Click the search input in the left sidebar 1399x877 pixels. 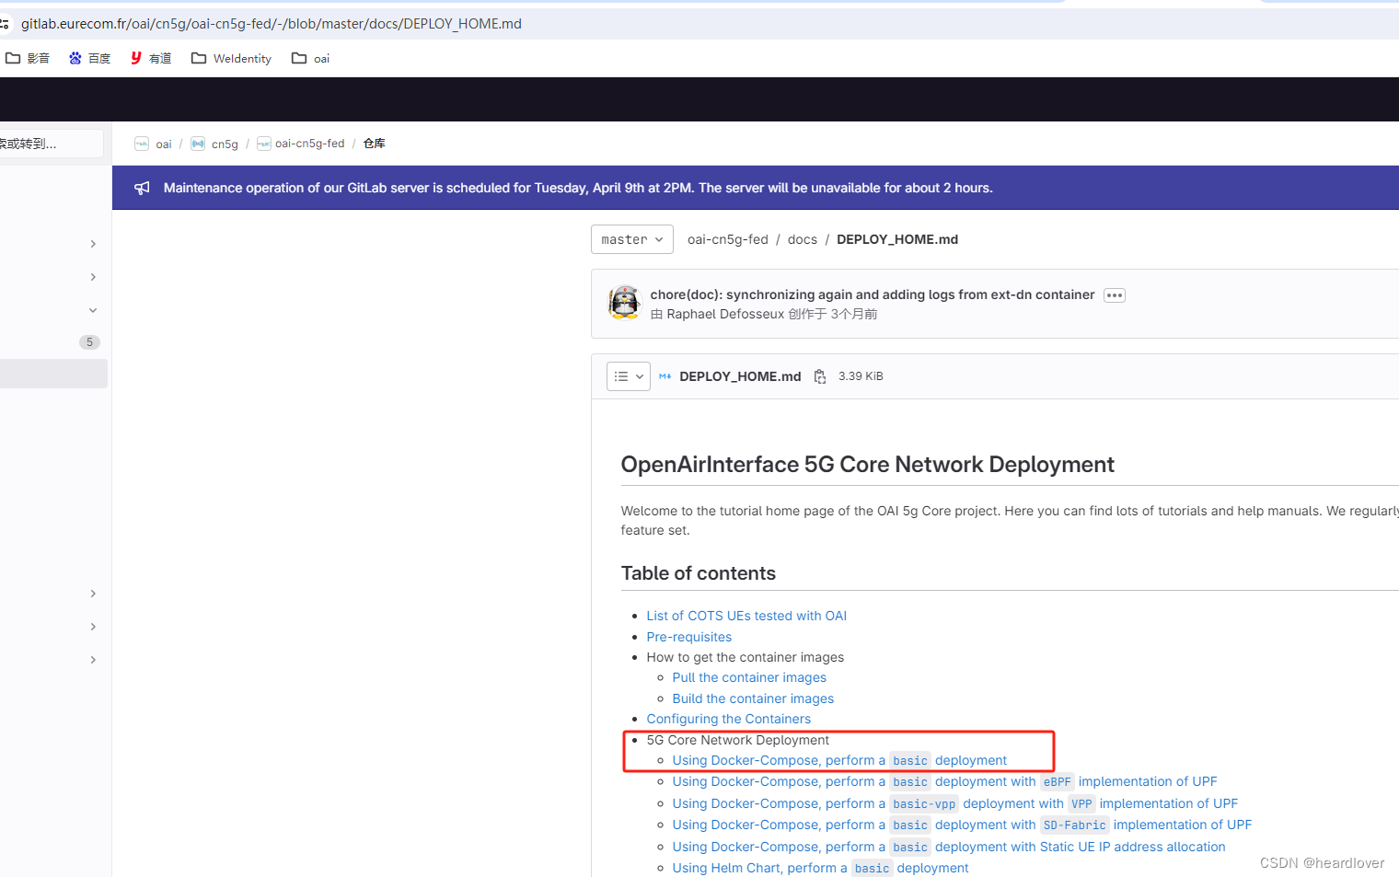pos(51,144)
